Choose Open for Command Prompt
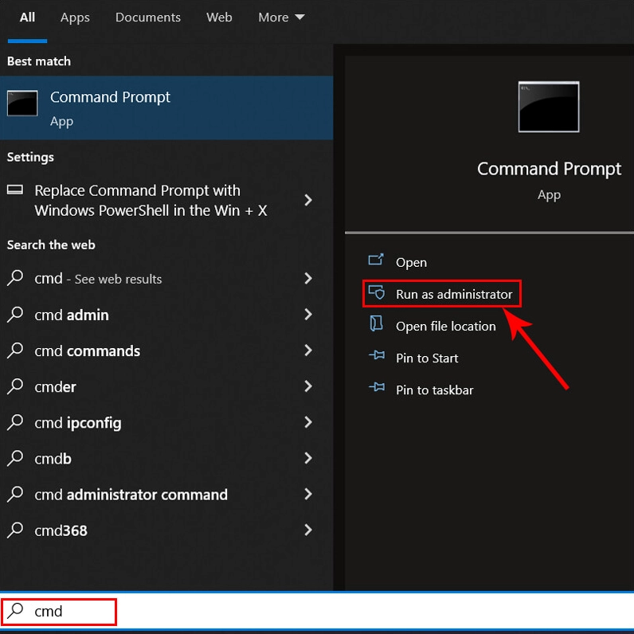The height and width of the screenshot is (634, 634). click(411, 262)
